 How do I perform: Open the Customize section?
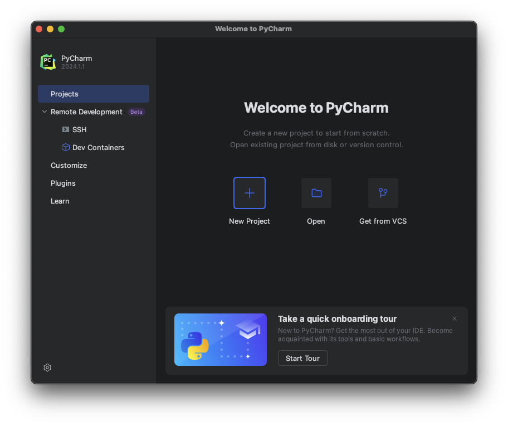tap(69, 165)
